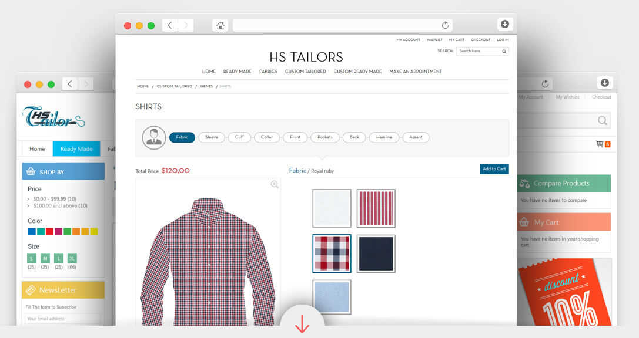Image resolution: width=639 pixels, height=338 pixels.
Task: Click the Compare Products scales icon
Action: [524, 184]
